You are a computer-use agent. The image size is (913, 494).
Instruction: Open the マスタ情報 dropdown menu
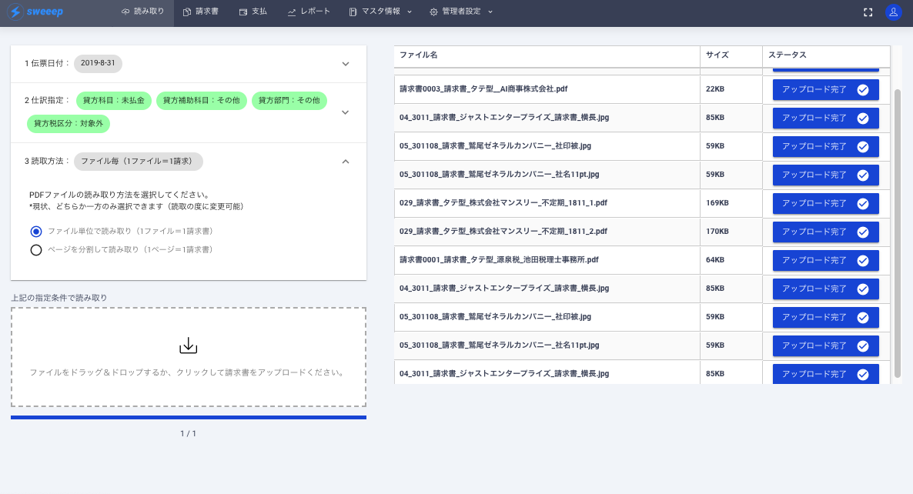(380, 12)
